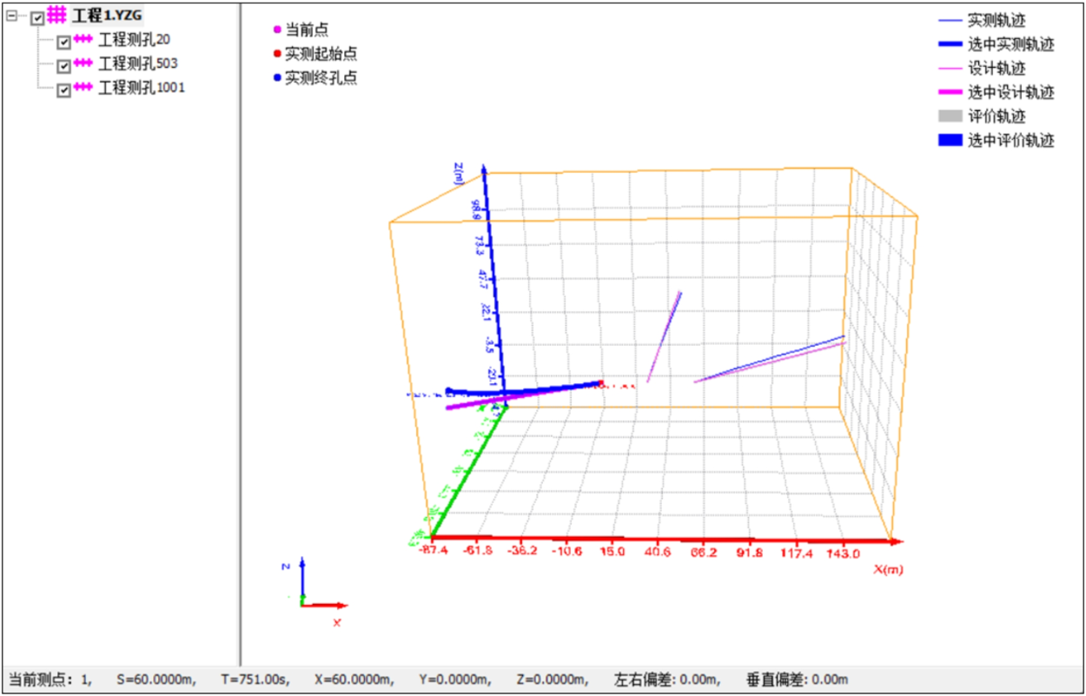Click the gray 评价轨迹 legend swatch
Screen dimensions: 1086x696
coord(950,116)
